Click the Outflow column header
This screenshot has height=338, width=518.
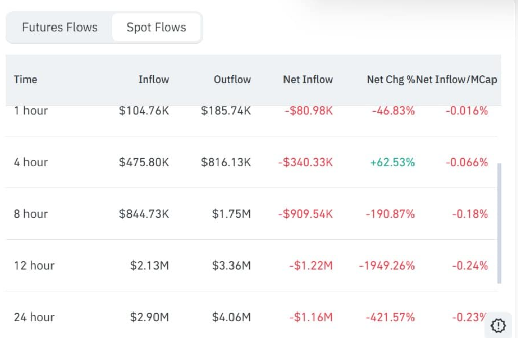pyautogui.click(x=232, y=80)
